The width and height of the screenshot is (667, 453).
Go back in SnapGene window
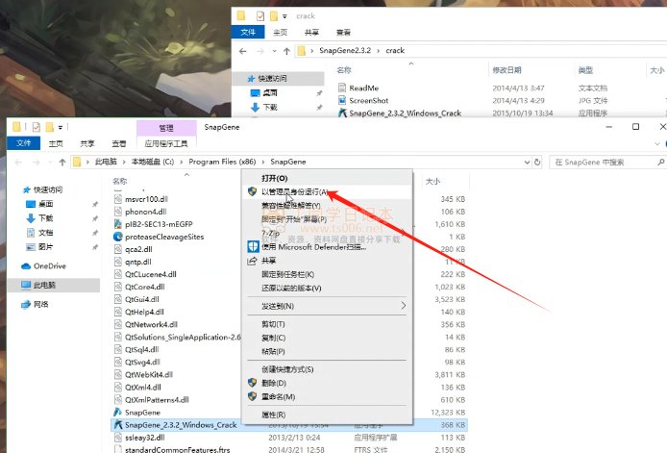18,163
